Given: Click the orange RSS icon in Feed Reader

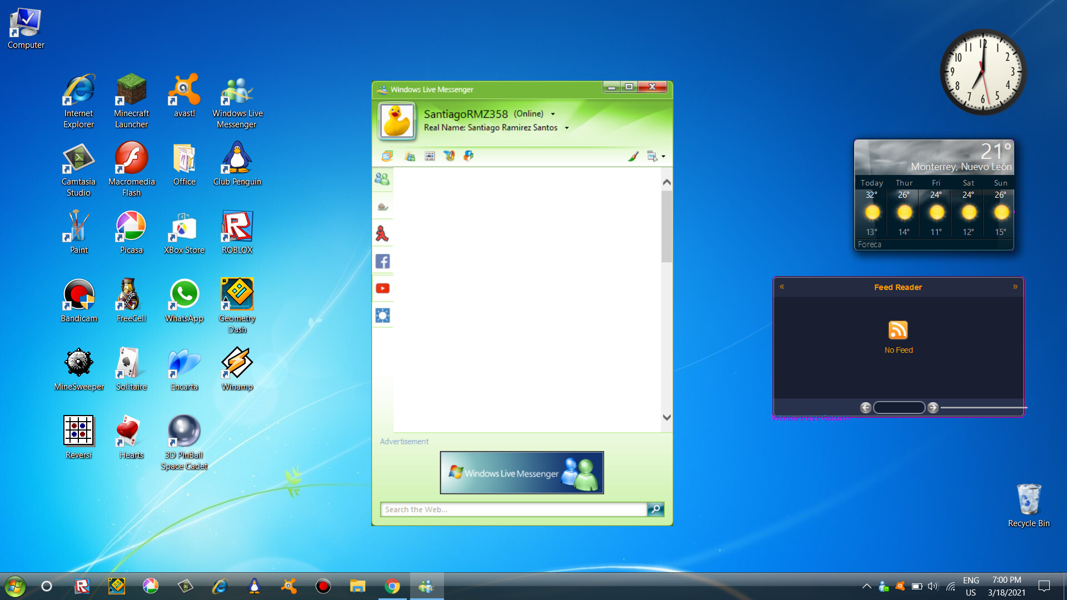Looking at the screenshot, I should pyautogui.click(x=898, y=330).
